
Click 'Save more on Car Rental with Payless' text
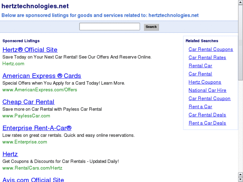click(x=52, y=109)
